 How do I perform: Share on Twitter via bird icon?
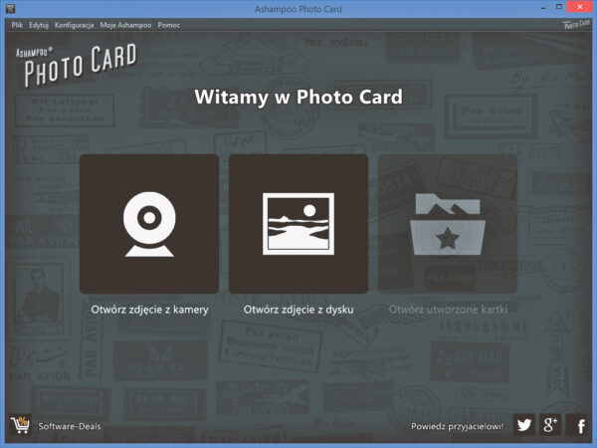[x=523, y=425]
